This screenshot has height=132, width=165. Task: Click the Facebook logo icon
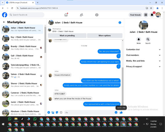click(x=5, y=15)
